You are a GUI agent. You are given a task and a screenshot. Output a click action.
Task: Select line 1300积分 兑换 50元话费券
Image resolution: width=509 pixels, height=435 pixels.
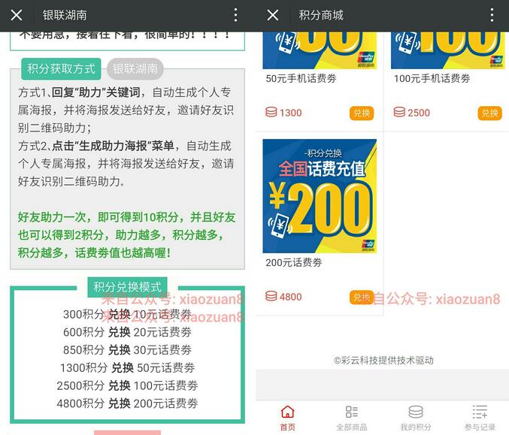click(x=127, y=368)
